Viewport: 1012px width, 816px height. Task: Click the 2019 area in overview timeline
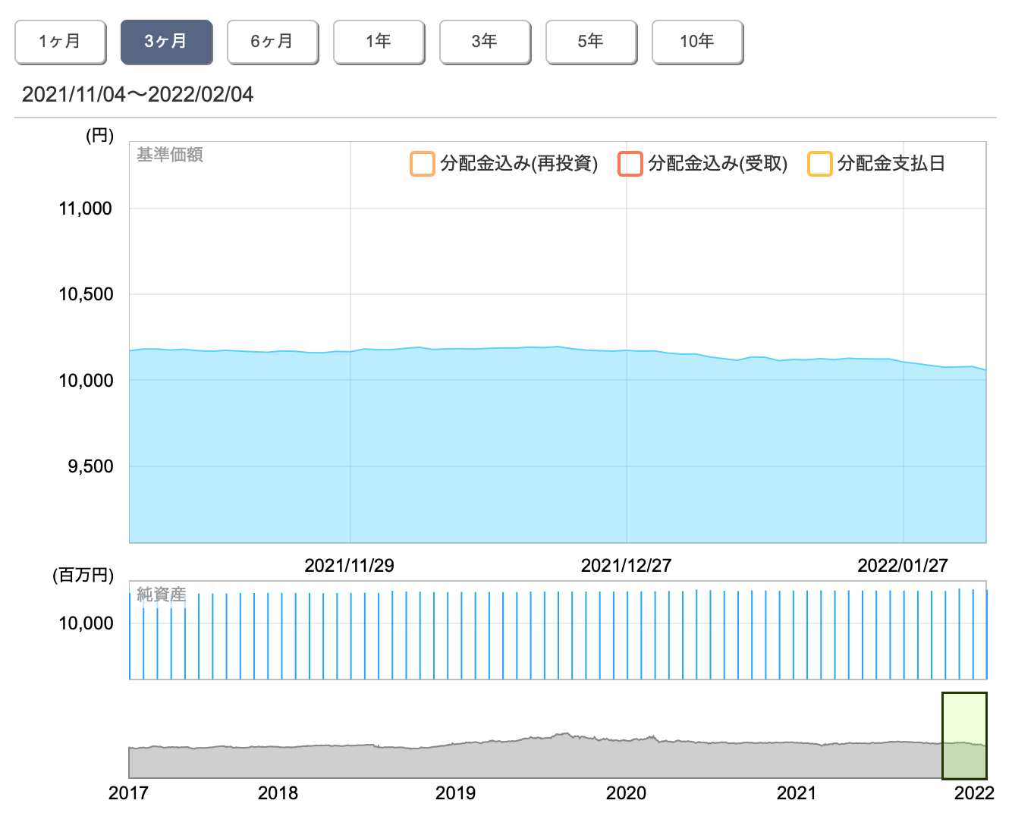[x=455, y=758]
